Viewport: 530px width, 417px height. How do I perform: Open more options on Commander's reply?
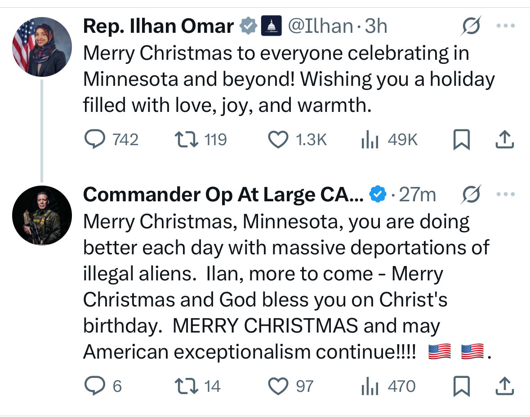click(x=505, y=194)
